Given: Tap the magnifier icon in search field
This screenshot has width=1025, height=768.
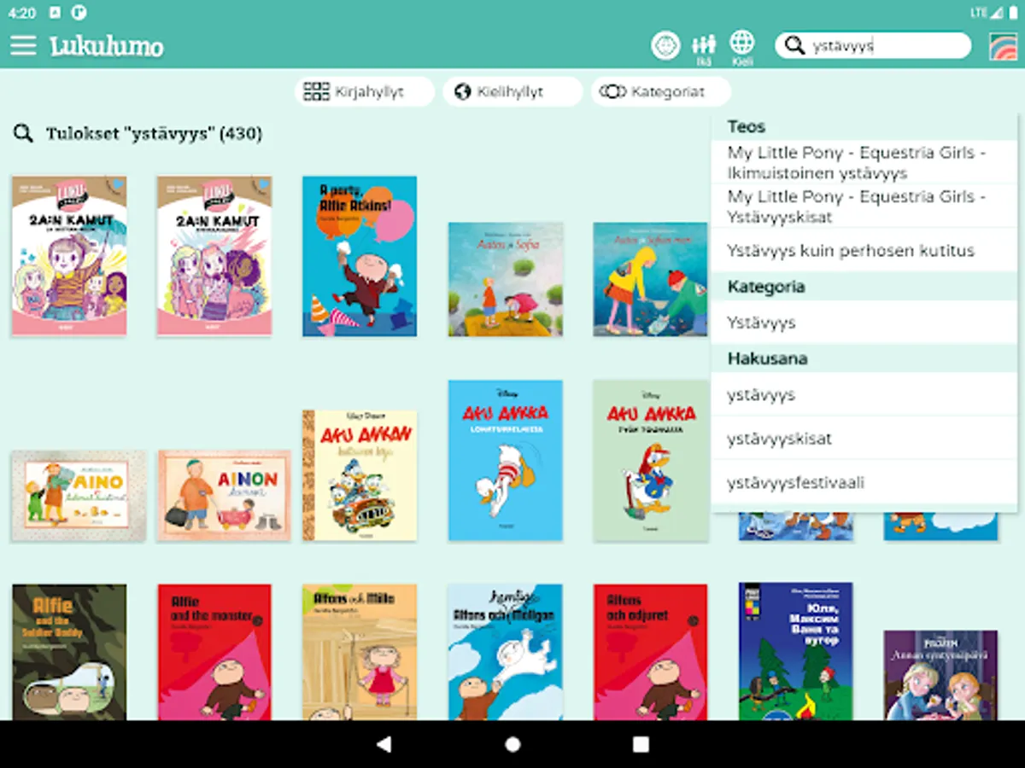Looking at the screenshot, I should [794, 45].
